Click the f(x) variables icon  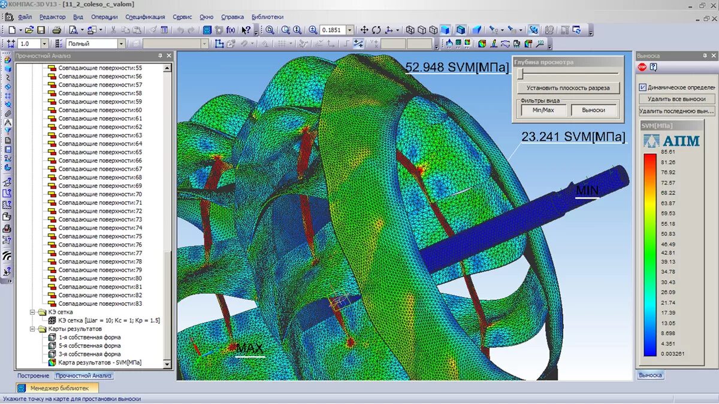[230, 30]
